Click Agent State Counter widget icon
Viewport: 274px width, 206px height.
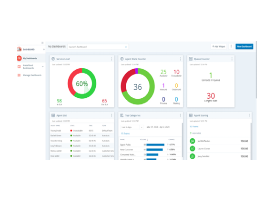coord(122,59)
